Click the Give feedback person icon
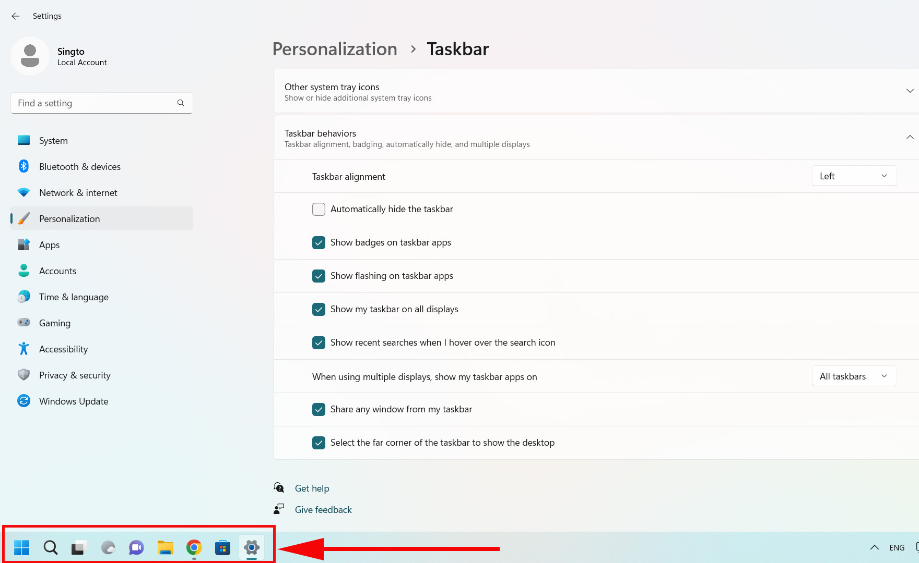This screenshot has width=919, height=563. [x=279, y=509]
